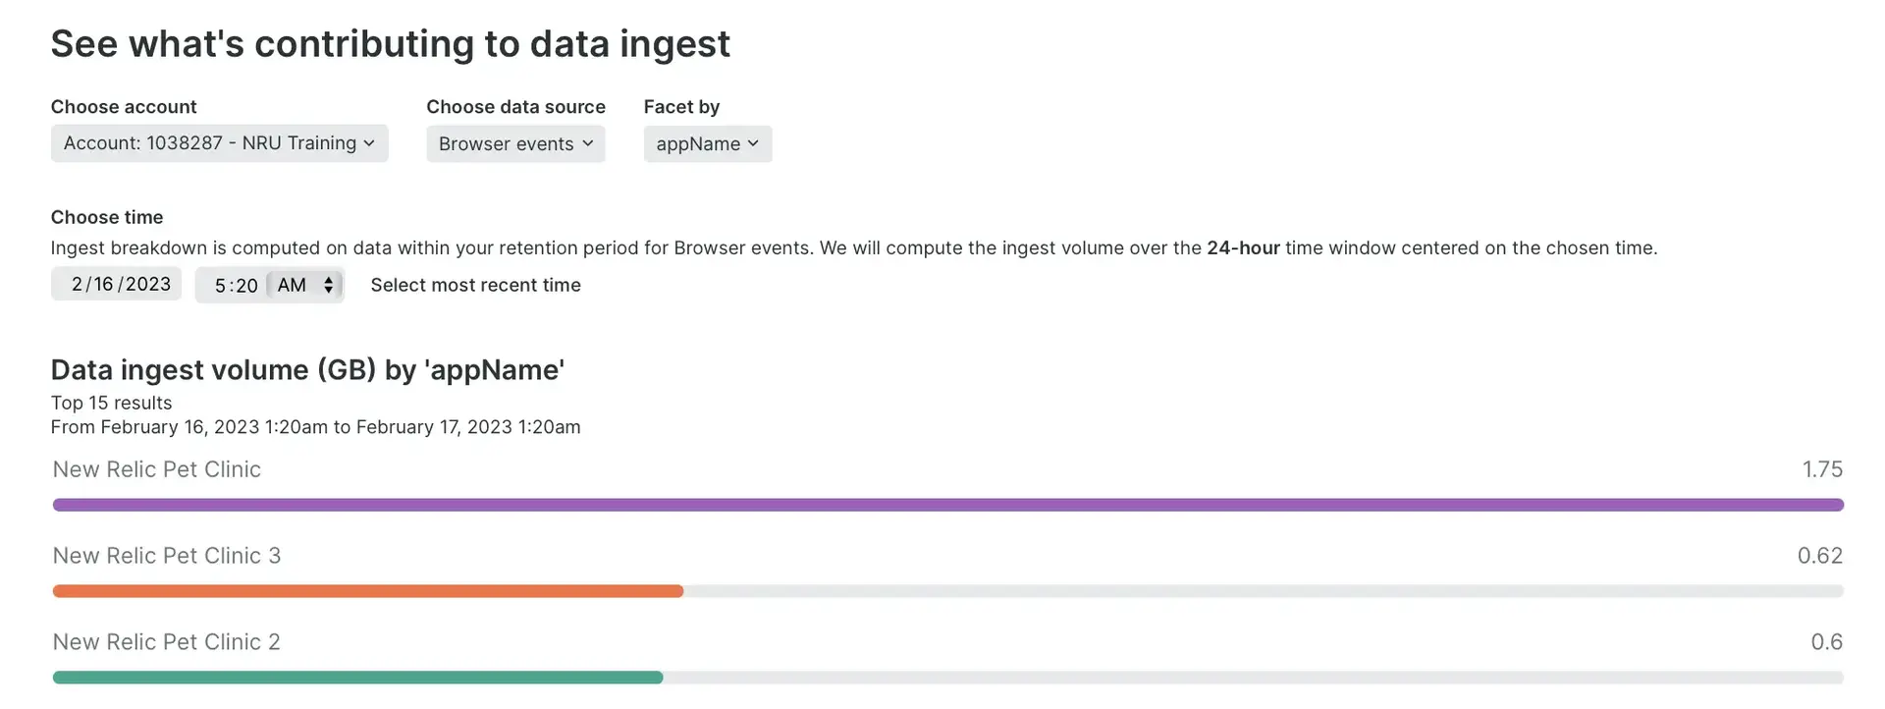Click the purple New Relic Pet Clinic bar
1885x709 pixels.
coord(947,505)
